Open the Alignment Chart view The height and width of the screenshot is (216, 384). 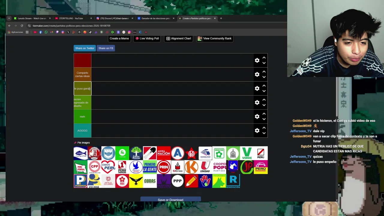(x=179, y=38)
